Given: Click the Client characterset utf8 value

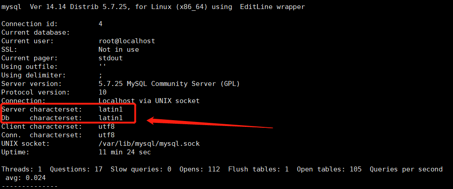Looking at the screenshot, I should (106, 126).
